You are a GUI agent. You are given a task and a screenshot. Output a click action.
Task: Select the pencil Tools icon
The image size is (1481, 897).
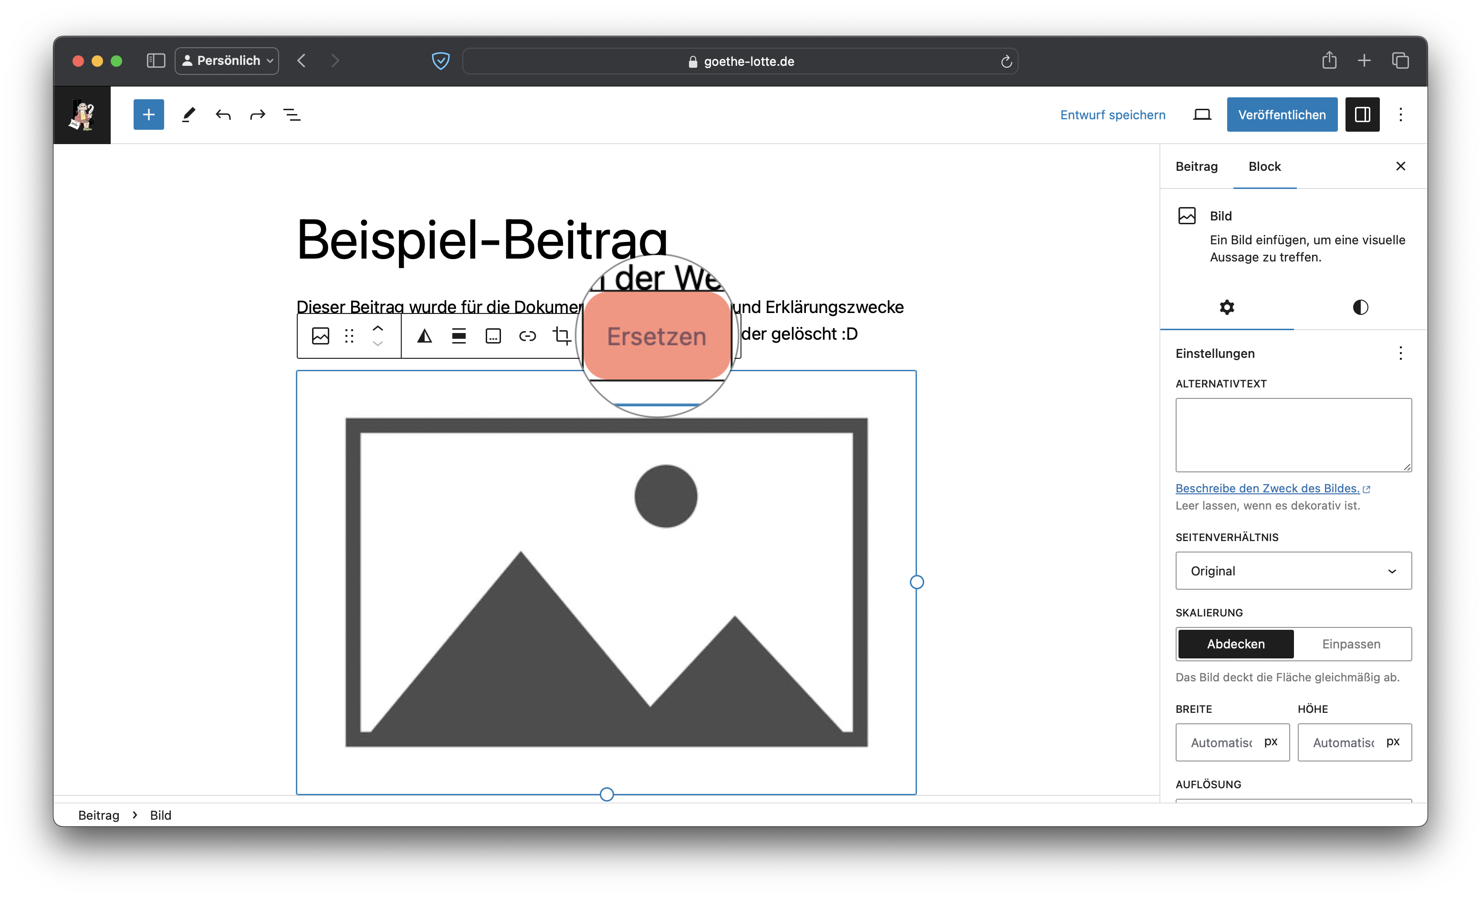coord(189,114)
